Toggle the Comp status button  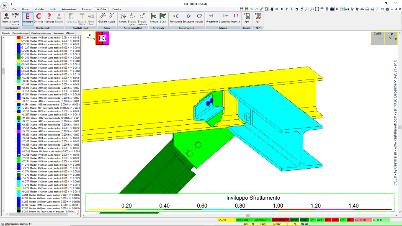point(304,220)
